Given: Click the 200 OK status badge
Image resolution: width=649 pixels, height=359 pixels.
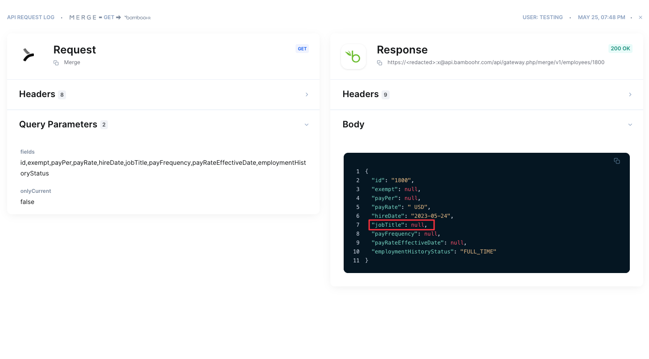Looking at the screenshot, I should (x=620, y=49).
